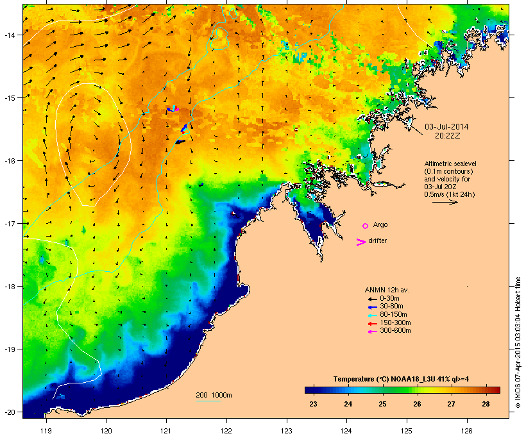Click the '0.5m/s (1kt 24h)' scale text

click(x=450, y=194)
